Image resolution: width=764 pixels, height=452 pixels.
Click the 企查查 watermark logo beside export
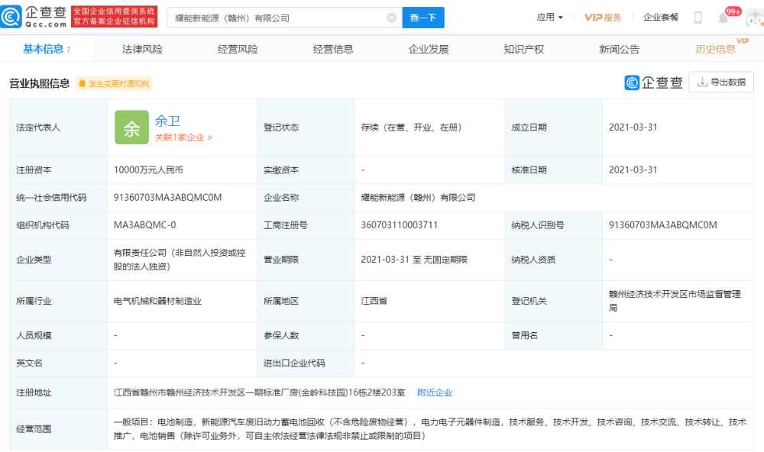pyautogui.click(x=653, y=82)
